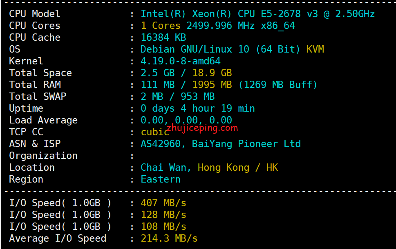Select the Eastern region value
This screenshot has height=249, width=396.
pos(161,179)
